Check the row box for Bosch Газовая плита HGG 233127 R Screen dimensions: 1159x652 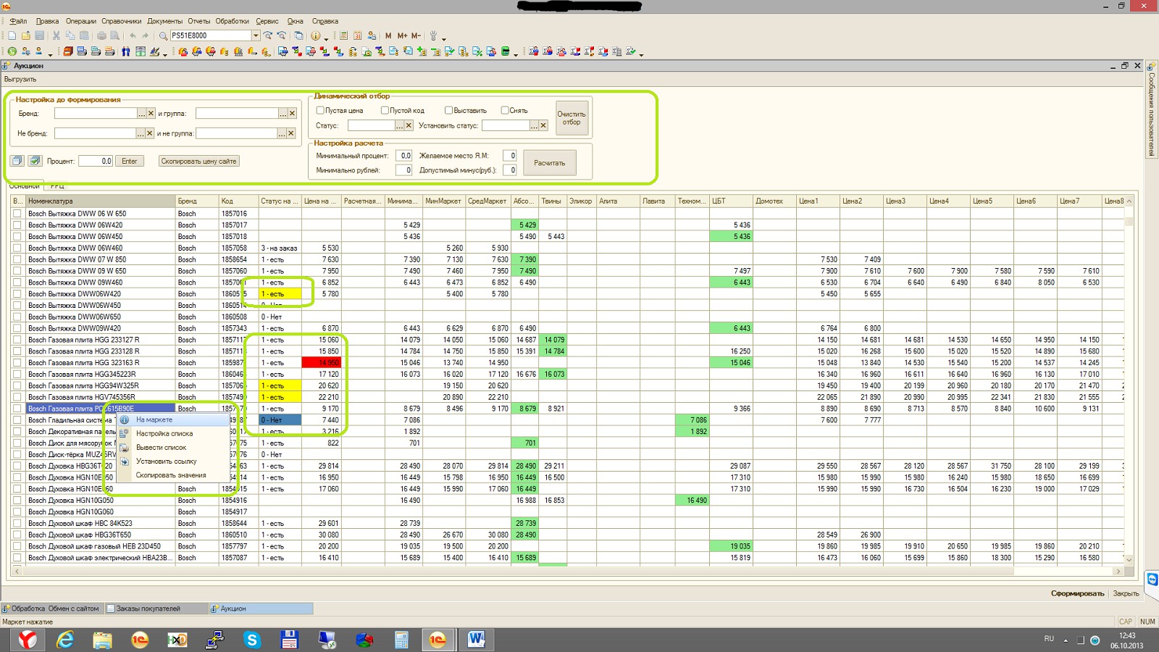17,340
